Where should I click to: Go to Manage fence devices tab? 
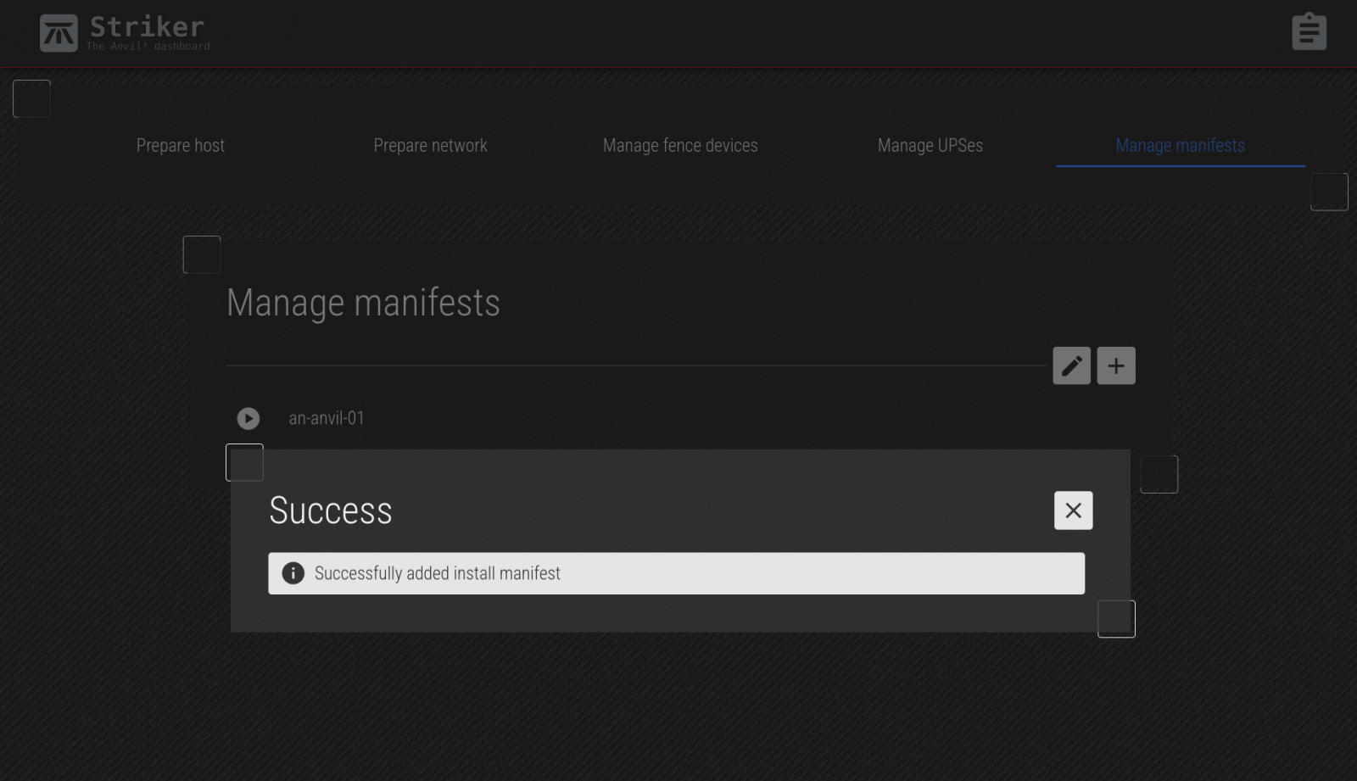680,145
